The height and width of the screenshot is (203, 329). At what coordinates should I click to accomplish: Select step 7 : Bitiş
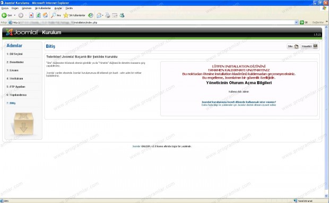coord(11,103)
